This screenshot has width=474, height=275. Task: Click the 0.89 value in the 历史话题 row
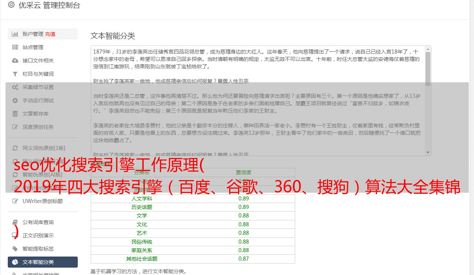(x=244, y=207)
